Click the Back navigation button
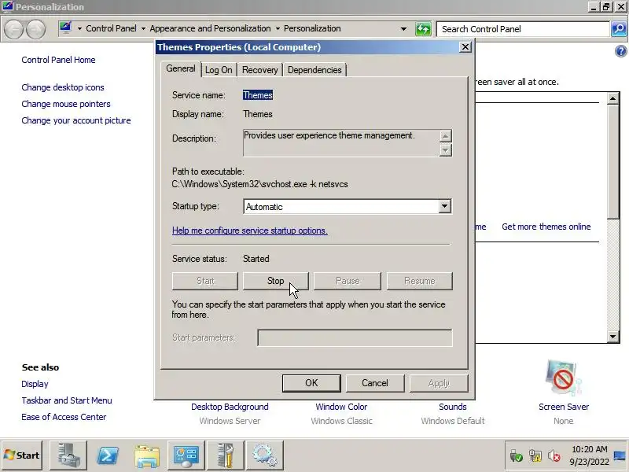The height and width of the screenshot is (472, 629). (14, 29)
